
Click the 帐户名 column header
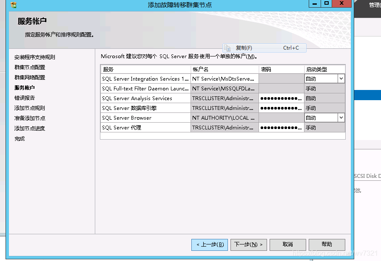pyautogui.click(x=225, y=69)
